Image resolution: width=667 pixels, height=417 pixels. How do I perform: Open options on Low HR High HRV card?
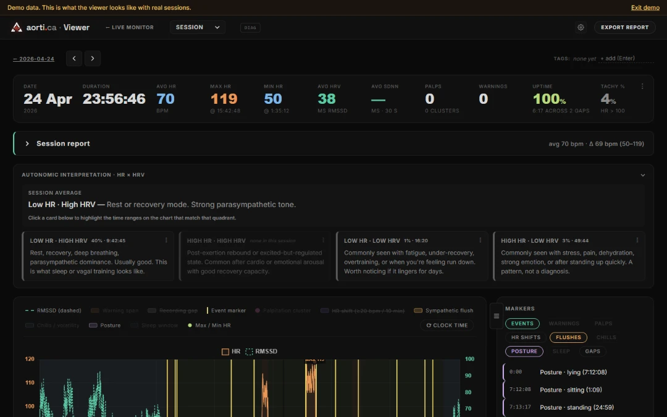click(x=166, y=240)
